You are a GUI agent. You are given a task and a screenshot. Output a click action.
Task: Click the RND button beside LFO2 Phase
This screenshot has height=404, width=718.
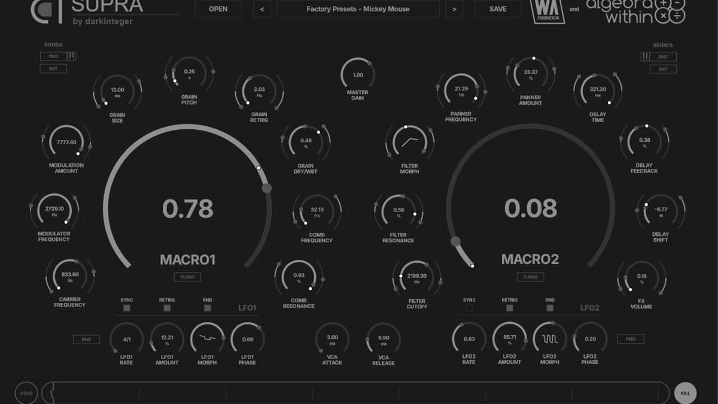(x=631, y=339)
